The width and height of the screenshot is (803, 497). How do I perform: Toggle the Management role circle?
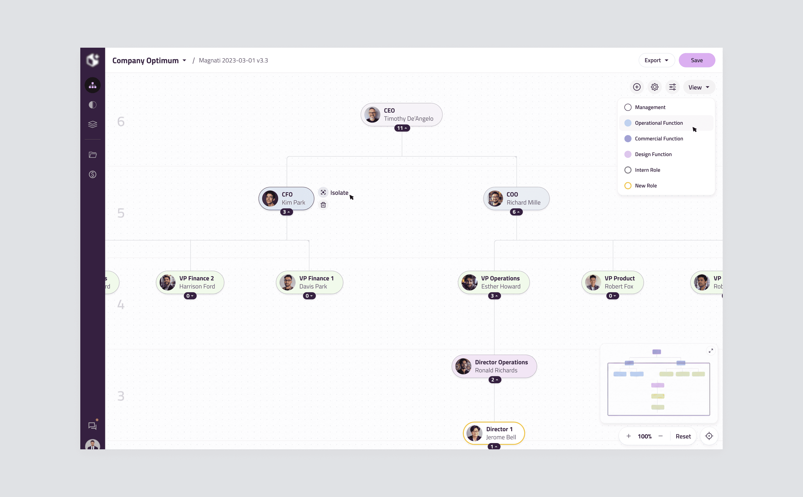point(628,107)
